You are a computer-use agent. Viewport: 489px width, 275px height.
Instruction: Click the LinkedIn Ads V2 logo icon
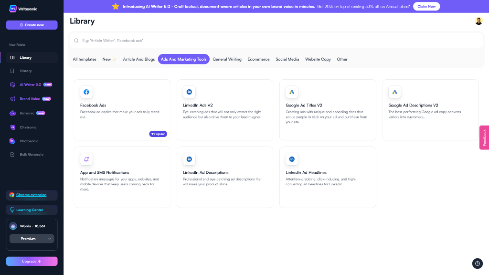tap(189, 92)
